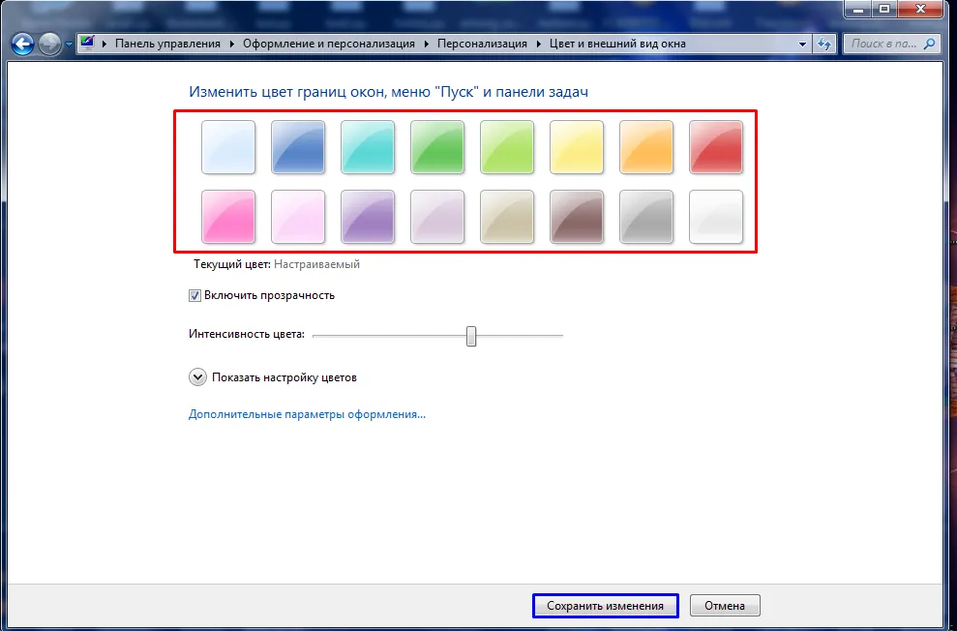The image size is (957, 631).
Task: Expand 'Показать настройку цветов' section
Action: (x=197, y=377)
